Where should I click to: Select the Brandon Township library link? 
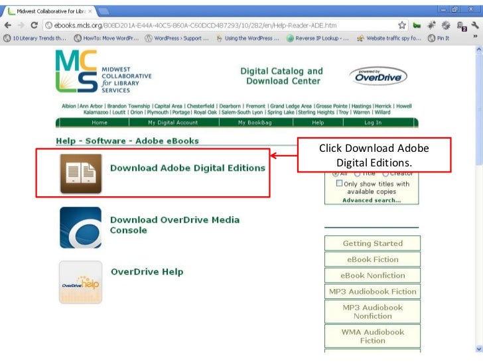click(129, 106)
